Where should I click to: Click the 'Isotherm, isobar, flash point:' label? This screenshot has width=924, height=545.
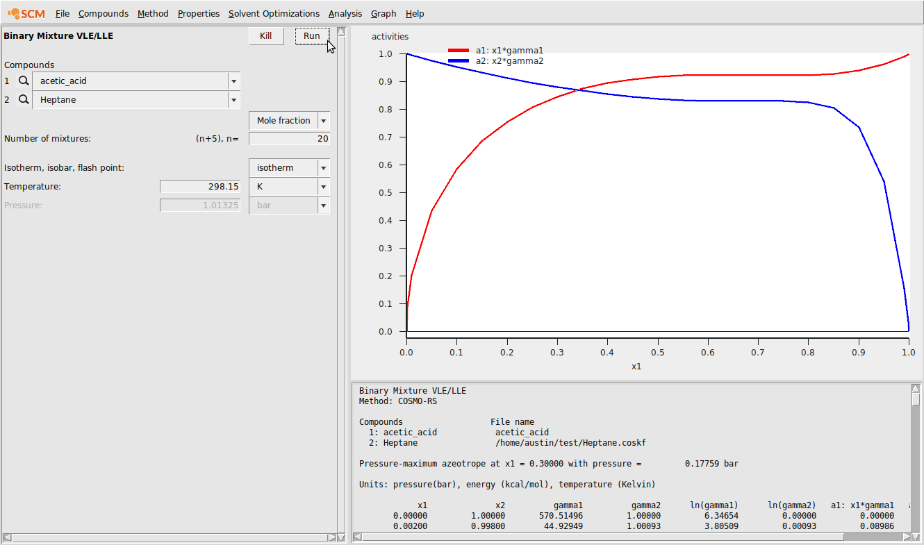tap(65, 168)
